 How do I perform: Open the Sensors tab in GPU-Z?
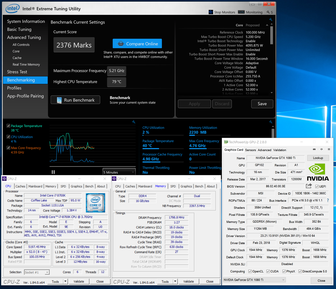[250, 150]
